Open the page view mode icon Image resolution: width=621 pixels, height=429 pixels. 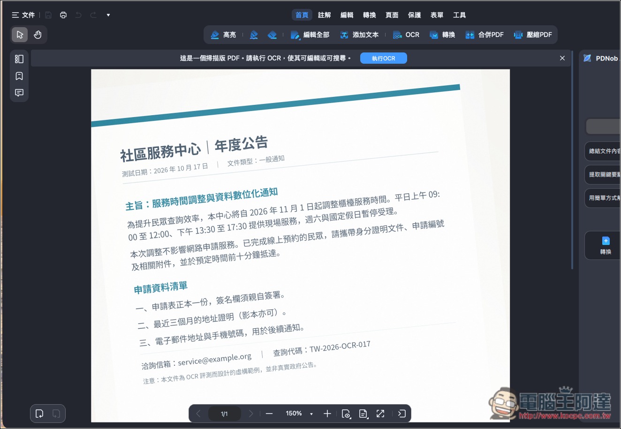346,414
